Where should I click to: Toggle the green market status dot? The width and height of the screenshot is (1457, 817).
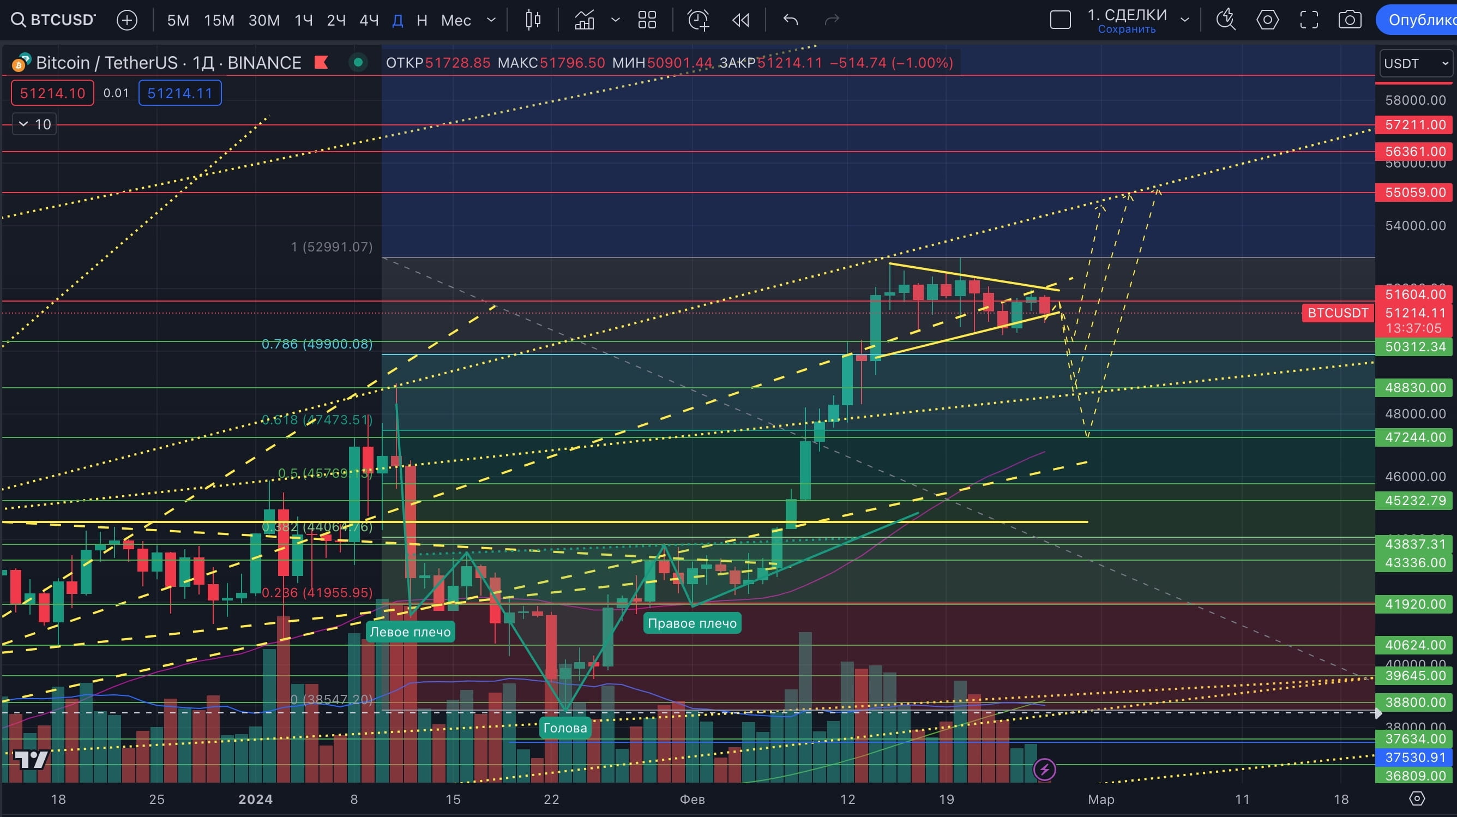point(358,62)
